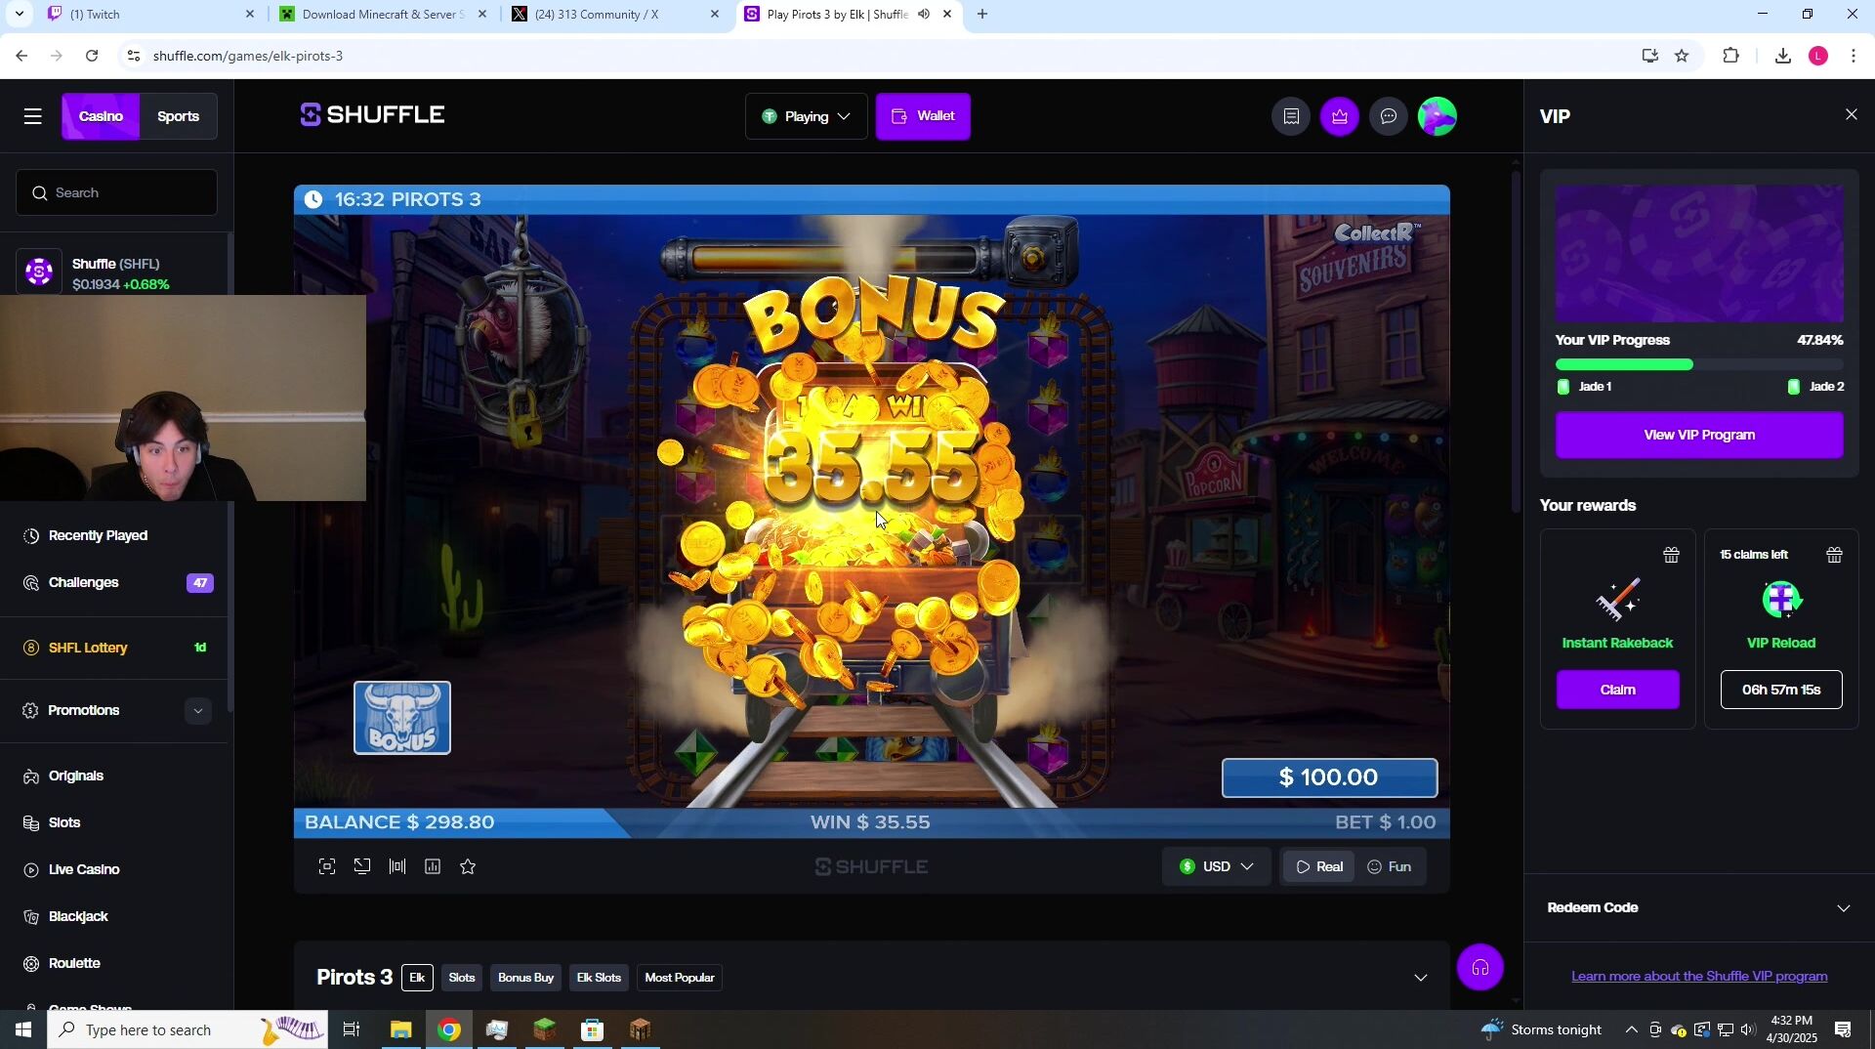Screen dimensions: 1875x1049
Task: Open live stats chart icon
Action: pos(433,866)
